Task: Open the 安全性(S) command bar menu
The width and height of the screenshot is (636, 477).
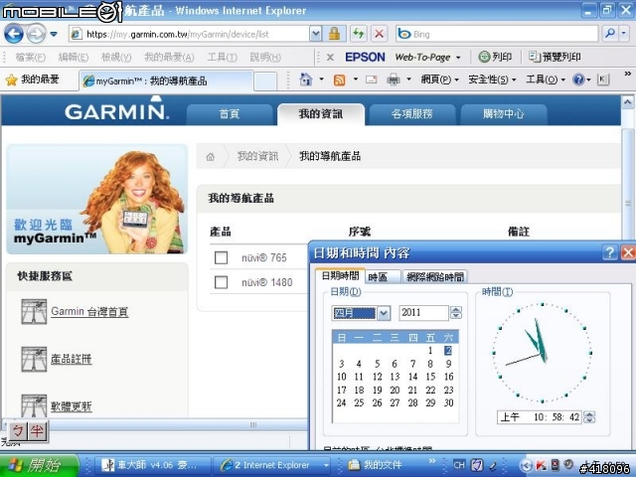Action: click(492, 79)
